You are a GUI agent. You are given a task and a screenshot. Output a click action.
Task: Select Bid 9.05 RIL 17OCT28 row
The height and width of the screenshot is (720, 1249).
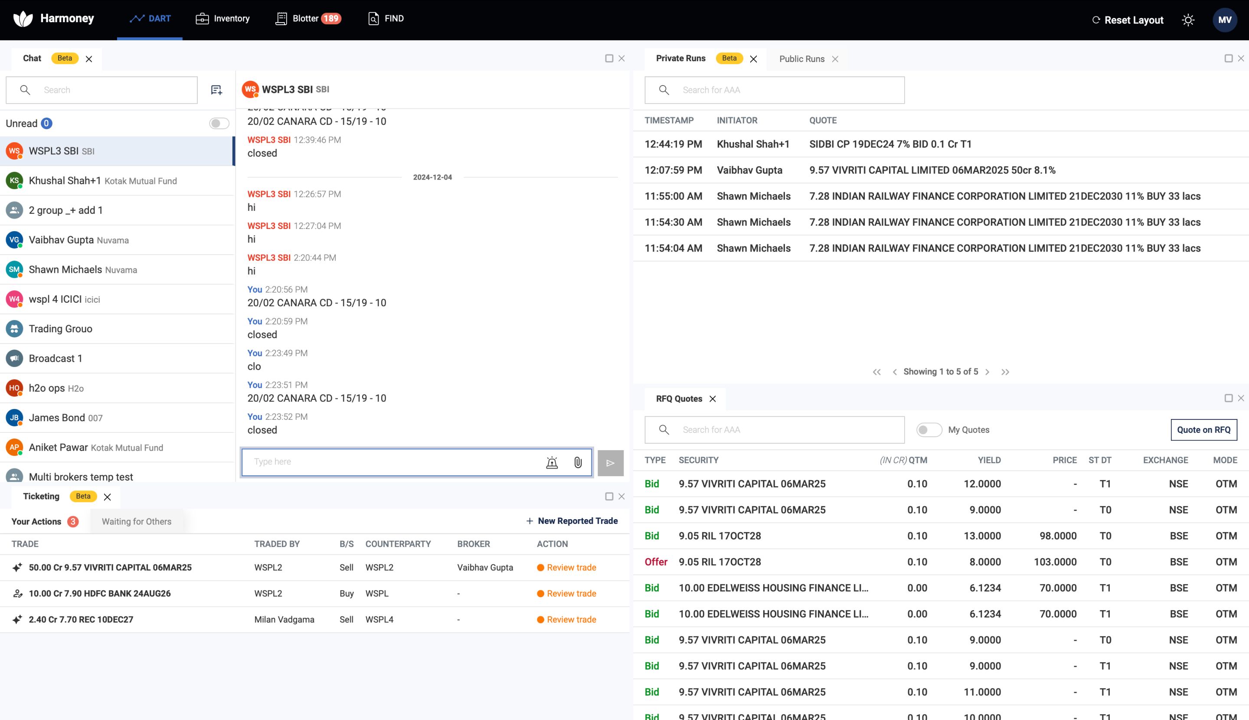[x=941, y=536]
